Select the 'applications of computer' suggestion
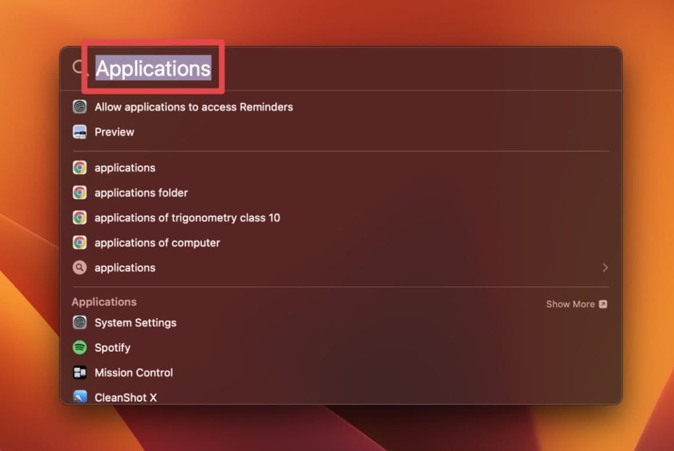 (157, 242)
